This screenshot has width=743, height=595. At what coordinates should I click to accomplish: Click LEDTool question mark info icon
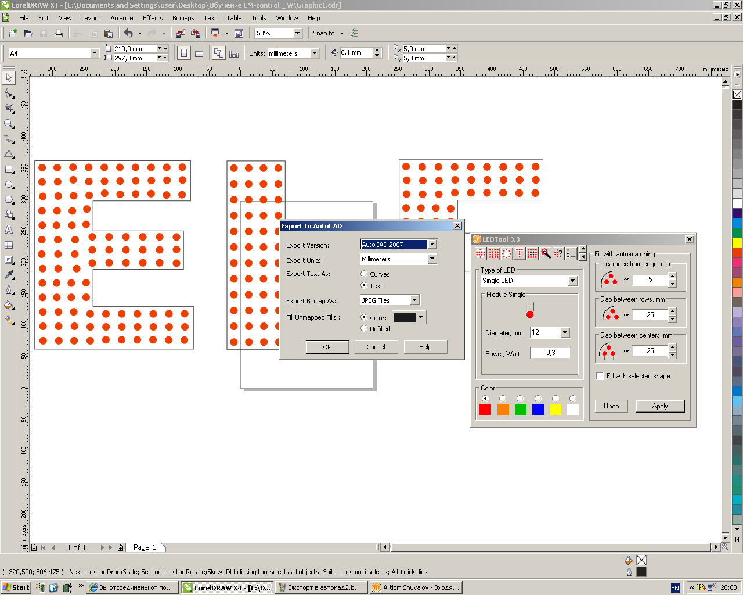tap(558, 253)
